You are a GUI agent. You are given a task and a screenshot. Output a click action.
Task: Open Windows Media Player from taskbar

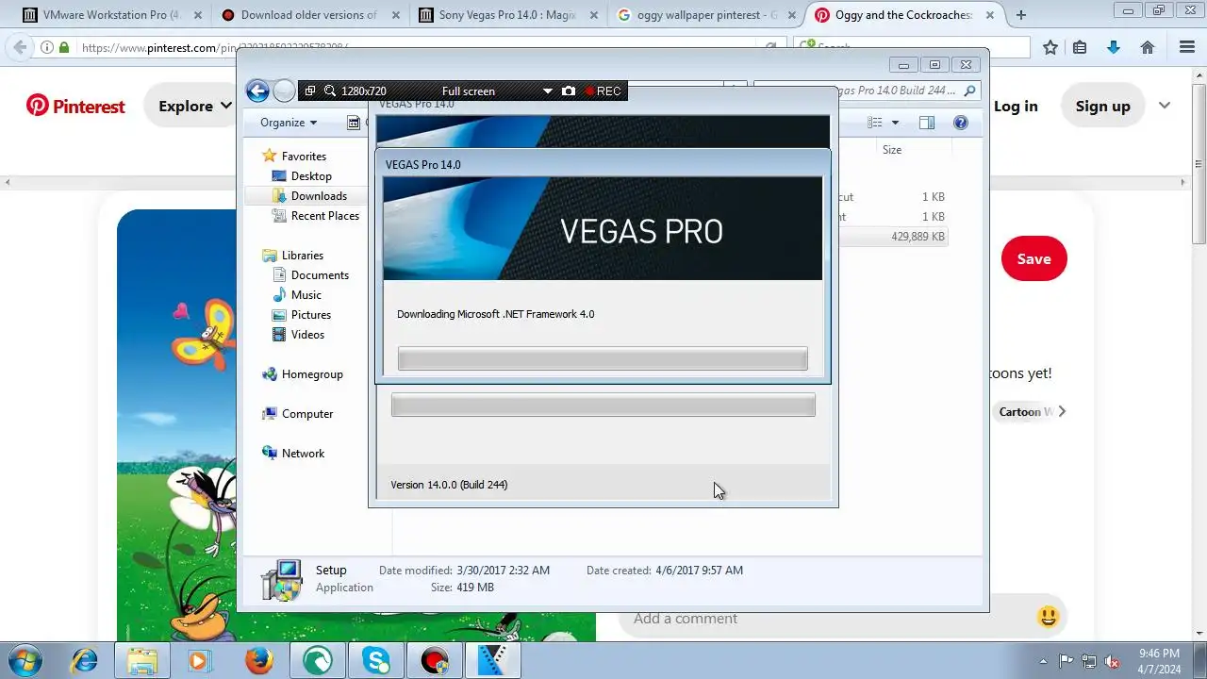click(201, 661)
